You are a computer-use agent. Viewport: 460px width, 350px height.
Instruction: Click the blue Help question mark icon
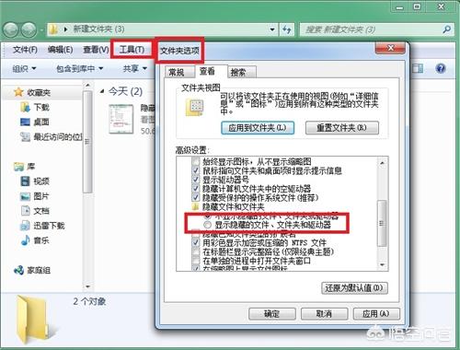tap(441, 68)
